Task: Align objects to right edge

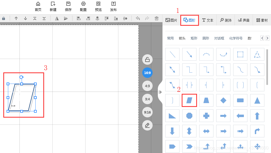Action: [88, 18]
